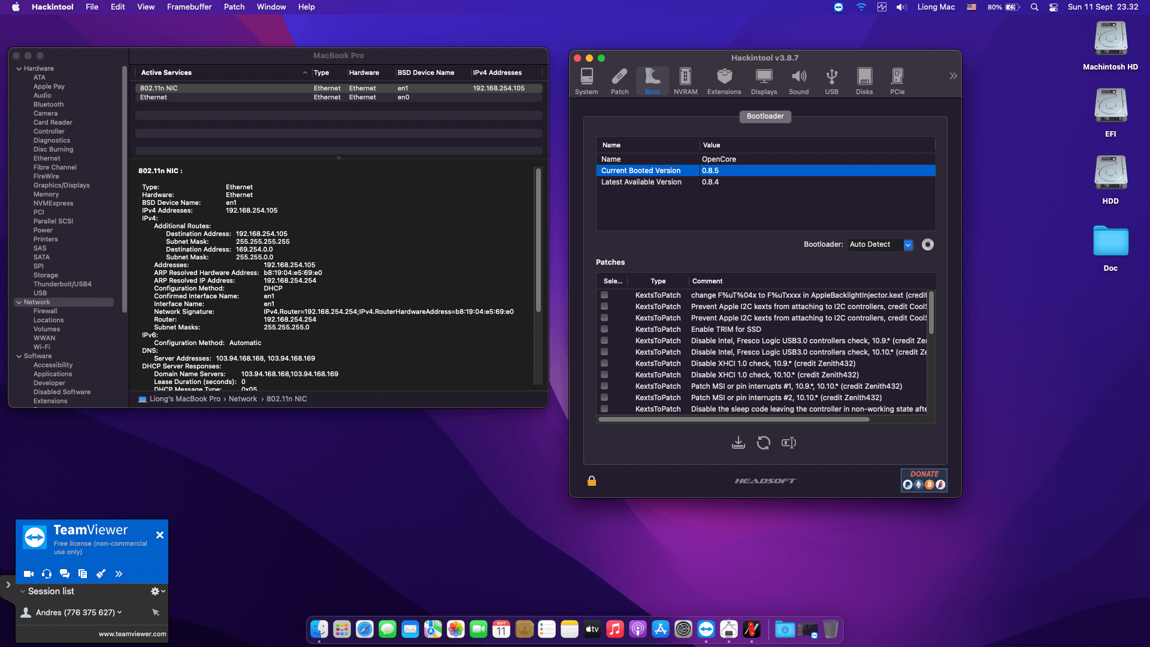Open TeamViewer session list settings gear
The image size is (1150, 647).
[x=158, y=591]
